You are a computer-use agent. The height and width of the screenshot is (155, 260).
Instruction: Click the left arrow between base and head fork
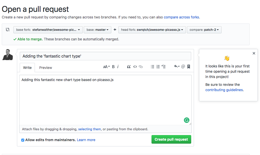pos(115,30)
